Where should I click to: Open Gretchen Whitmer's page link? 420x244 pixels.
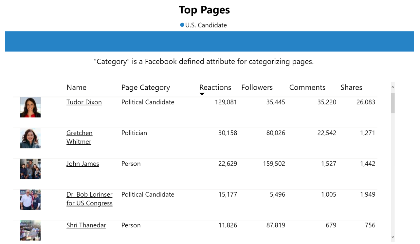point(79,137)
